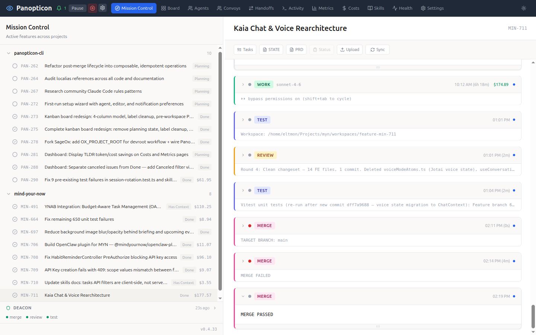Click the status circle for PAN-281
536x335 pixels.
[x=15, y=154]
